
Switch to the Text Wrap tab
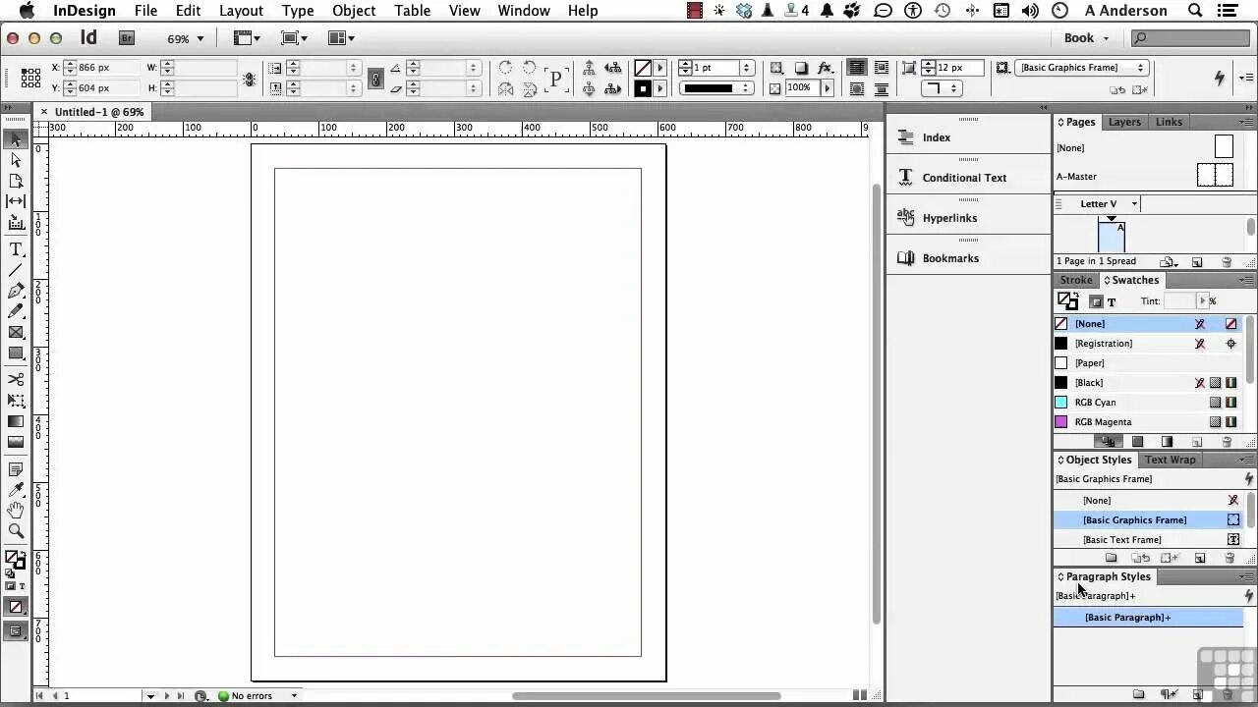pos(1170,460)
